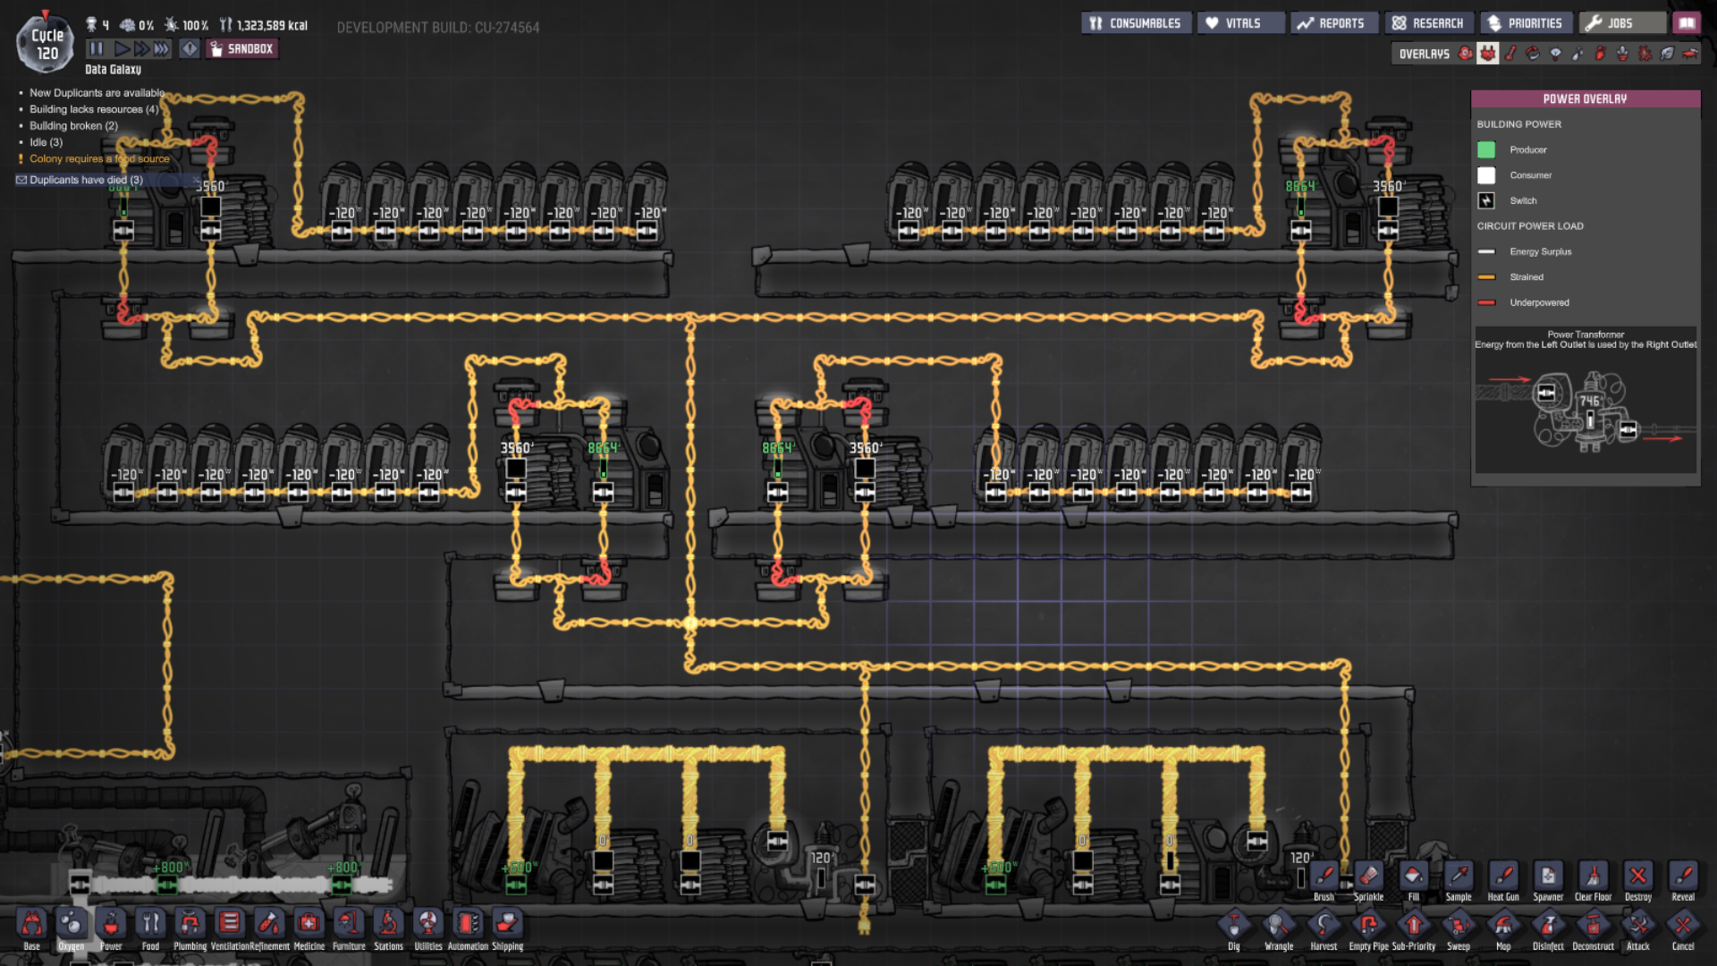The height and width of the screenshot is (966, 1717).
Task: Open the Plumbing build category
Action: tap(190, 924)
